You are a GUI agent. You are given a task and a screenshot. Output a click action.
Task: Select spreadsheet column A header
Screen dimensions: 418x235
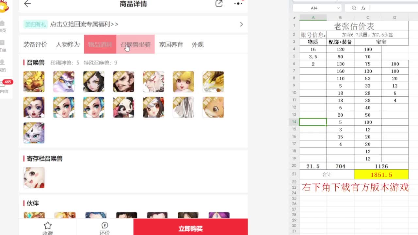(x=313, y=18)
